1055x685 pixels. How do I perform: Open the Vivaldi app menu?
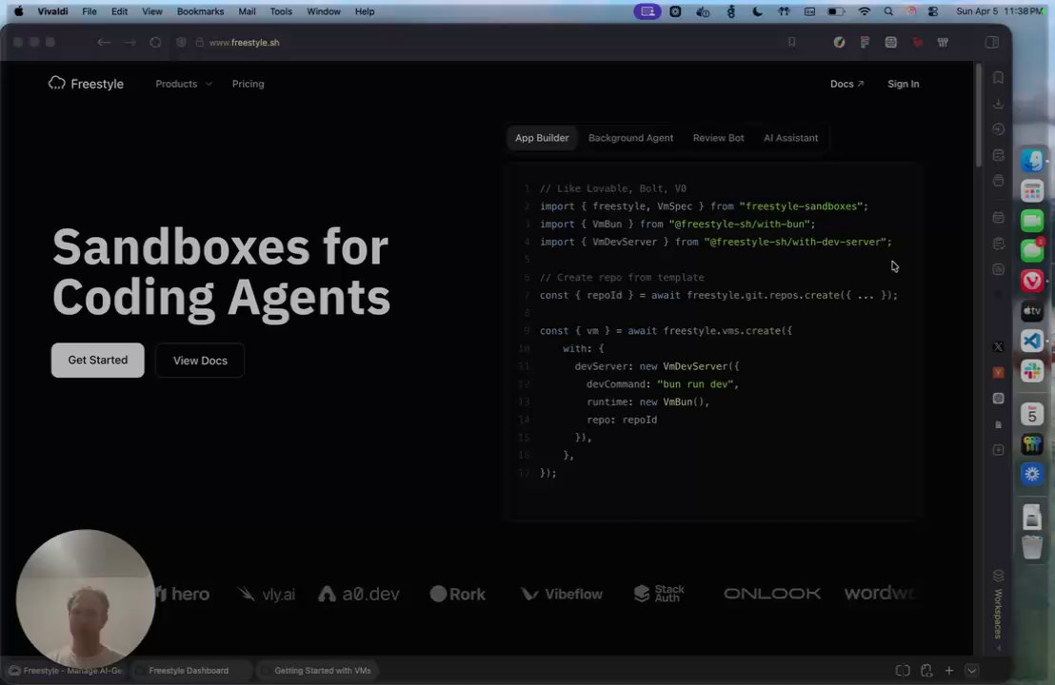[52, 11]
